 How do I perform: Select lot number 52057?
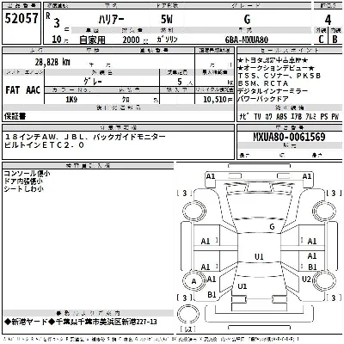point(21,19)
